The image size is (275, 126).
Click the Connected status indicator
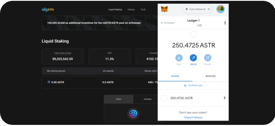tap(167, 23)
